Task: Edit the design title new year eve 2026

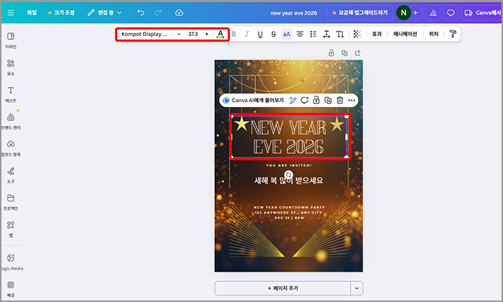Action: (x=293, y=13)
